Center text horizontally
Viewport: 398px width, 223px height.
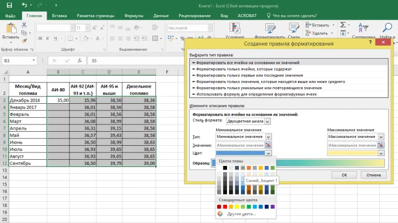pos(120,38)
